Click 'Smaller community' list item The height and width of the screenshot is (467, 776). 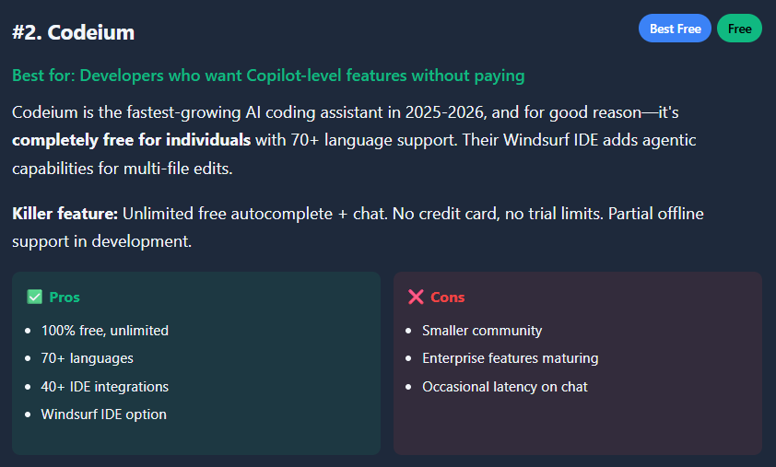482,330
